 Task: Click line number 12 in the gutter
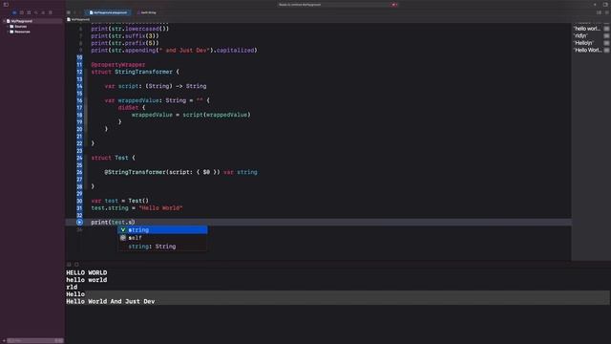79,72
